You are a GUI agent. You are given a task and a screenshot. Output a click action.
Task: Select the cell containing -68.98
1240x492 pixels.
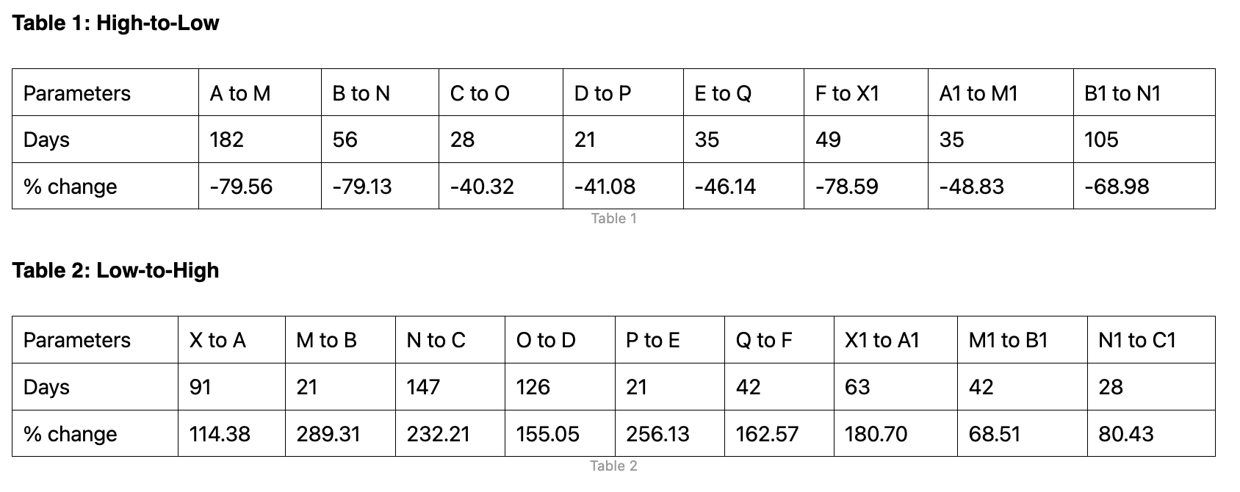[1144, 186]
